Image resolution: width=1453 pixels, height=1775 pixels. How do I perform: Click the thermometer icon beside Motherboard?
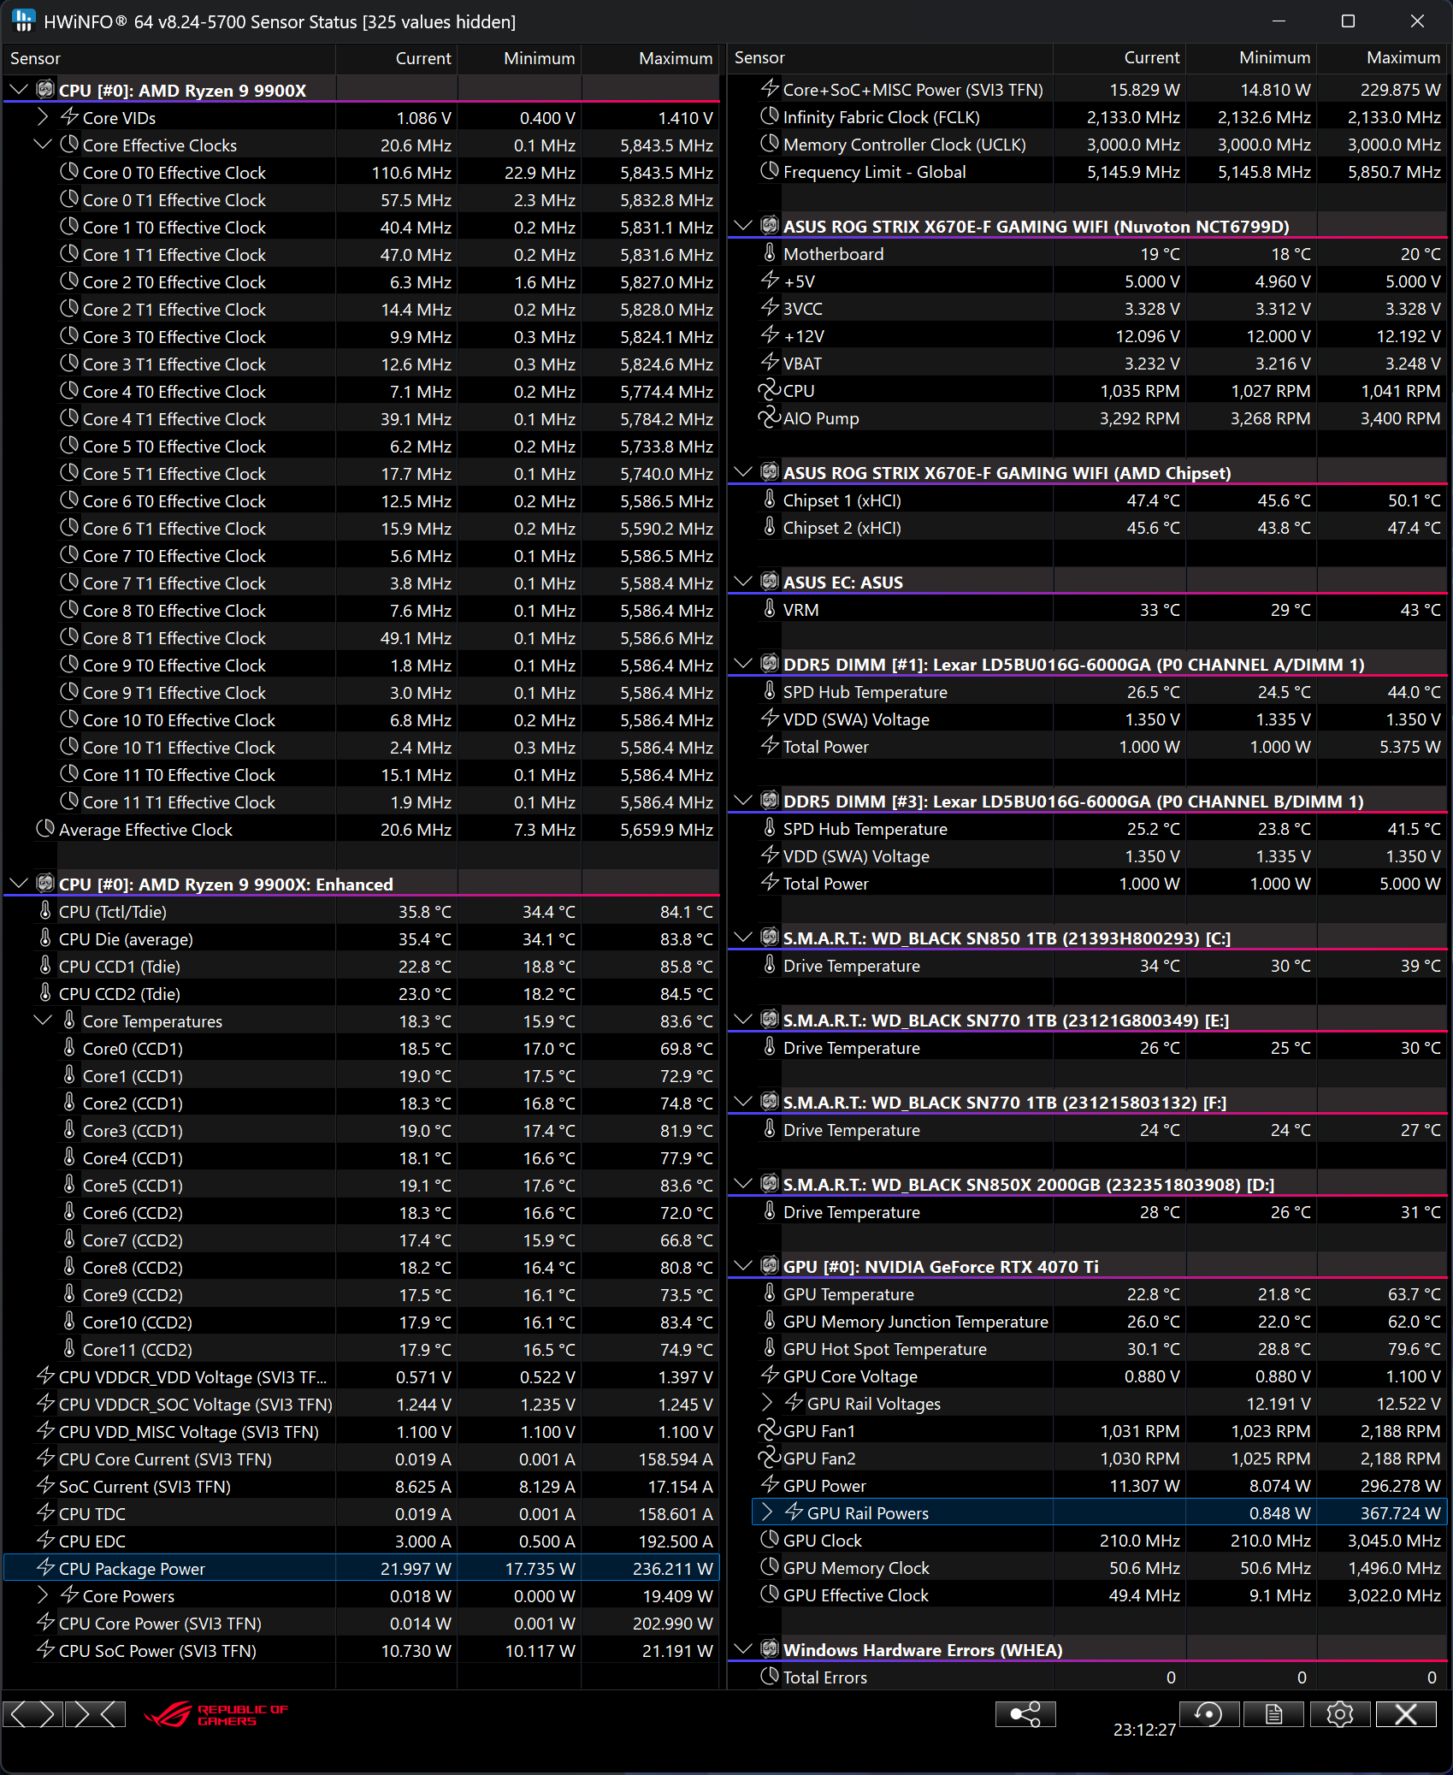click(770, 253)
